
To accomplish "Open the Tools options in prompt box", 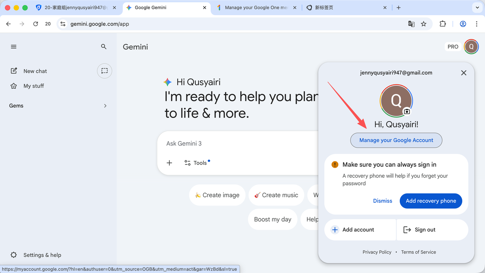I will click(196, 163).
